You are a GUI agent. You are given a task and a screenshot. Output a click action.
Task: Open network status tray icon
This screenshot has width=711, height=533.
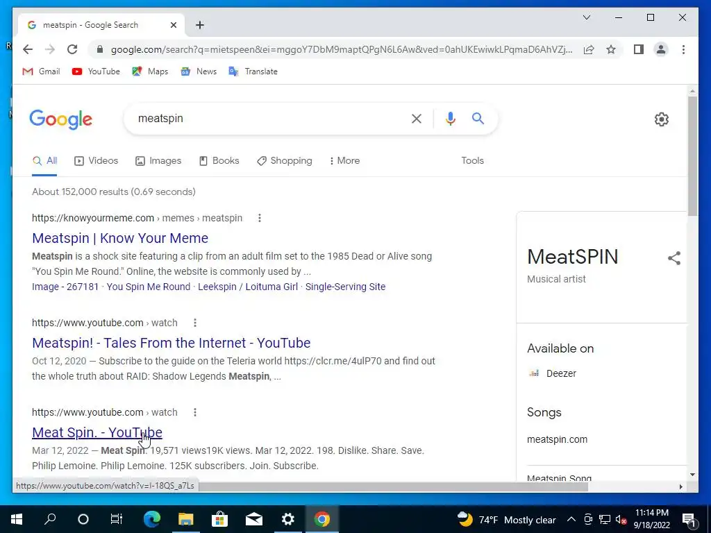[x=605, y=519]
